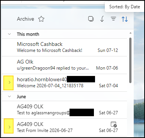Open Test to aglassmangroups message
This screenshot has height=138, width=145.
click(x=64, y=110)
